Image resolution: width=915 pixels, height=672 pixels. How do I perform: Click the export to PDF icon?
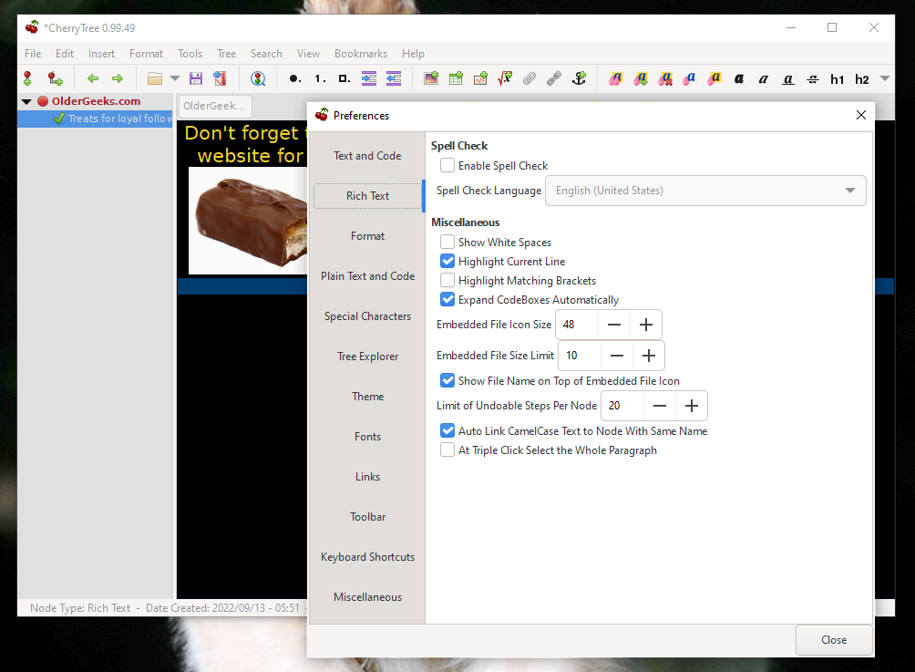click(x=220, y=78)
